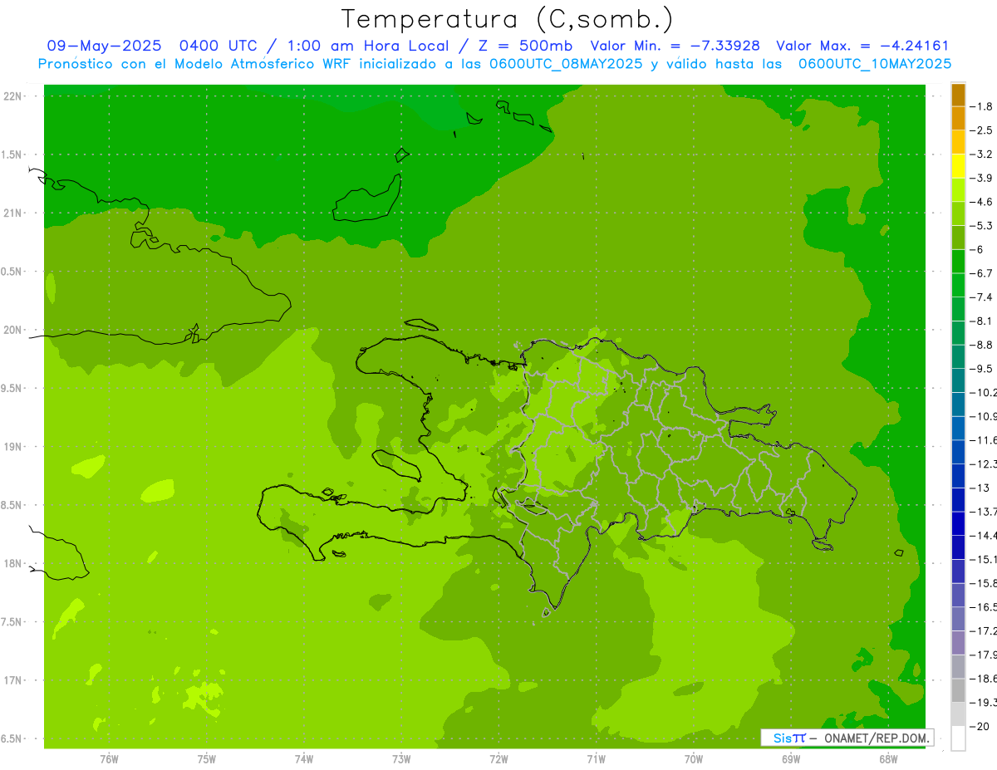Click the "17N" latitude axis label
The width and height of the screenshot is (997, 770).
coord(14,680)
